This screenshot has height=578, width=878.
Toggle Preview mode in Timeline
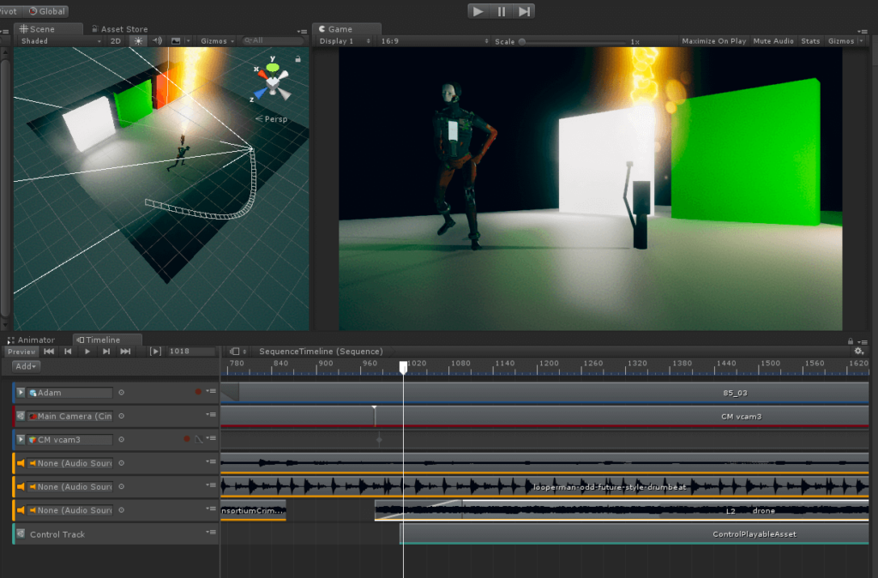click(x=21, y=352)
